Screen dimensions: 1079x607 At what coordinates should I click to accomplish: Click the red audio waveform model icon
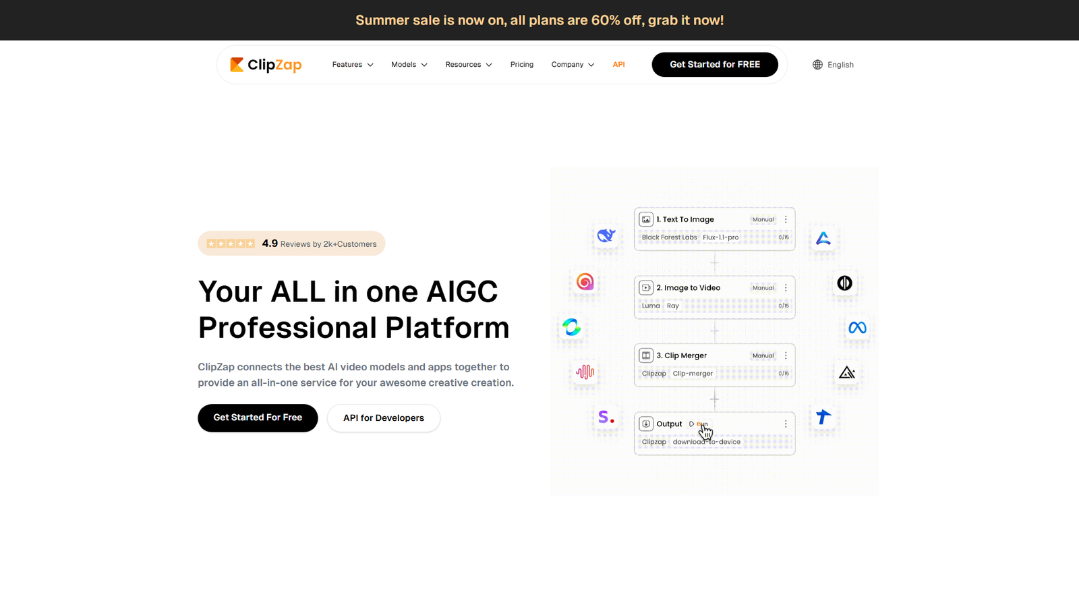[x=584, y=372]
